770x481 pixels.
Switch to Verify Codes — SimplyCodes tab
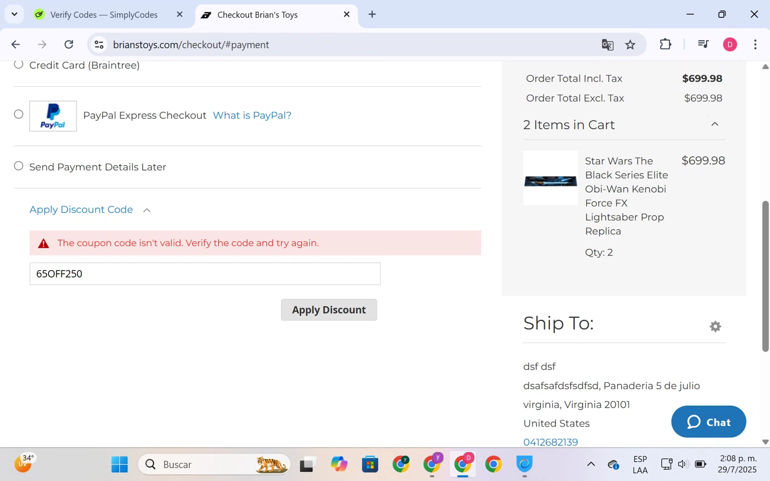(104, 15)
